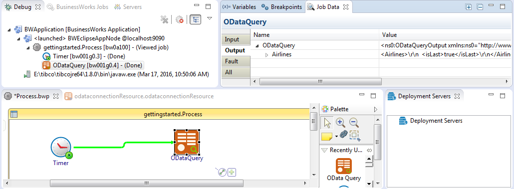Open the Debug view menu dropdown arrow
Image resolution: width=514 pixels, height=189 pixels.
[x=210, y=18]
